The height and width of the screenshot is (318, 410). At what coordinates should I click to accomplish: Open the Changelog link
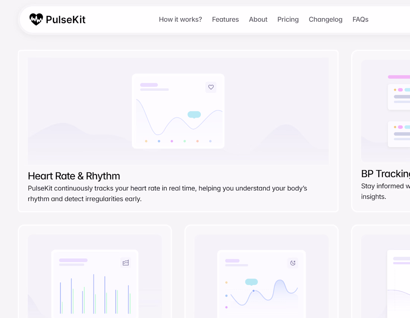(326, 19)
